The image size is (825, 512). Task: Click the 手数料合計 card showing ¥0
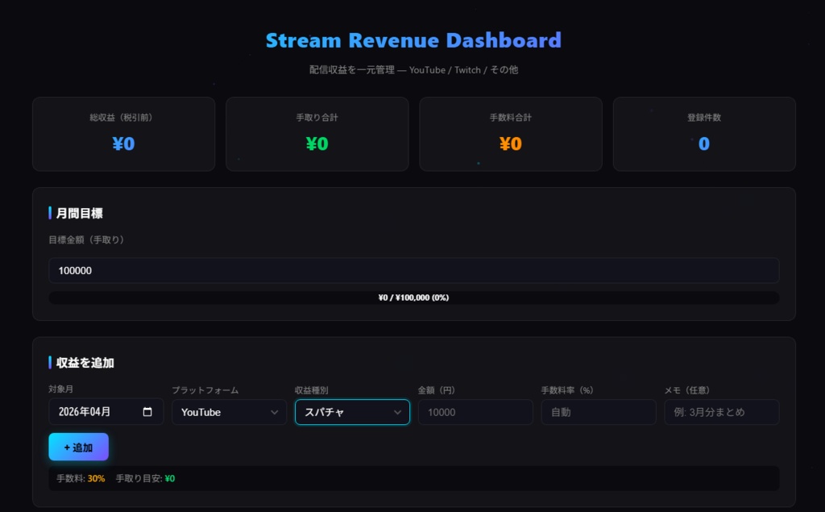511,134
